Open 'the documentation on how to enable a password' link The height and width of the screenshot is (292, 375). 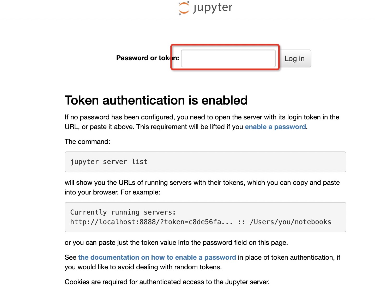pos(157,257)
